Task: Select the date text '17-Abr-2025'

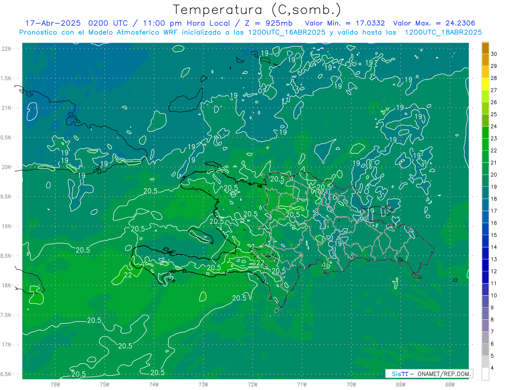Action: [x=53, y=23]
